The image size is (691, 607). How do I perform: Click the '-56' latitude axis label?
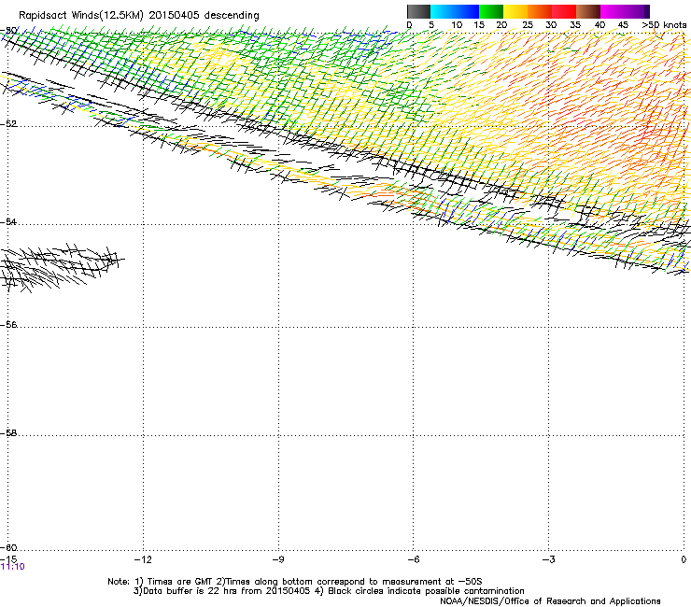tap(8, 324)
